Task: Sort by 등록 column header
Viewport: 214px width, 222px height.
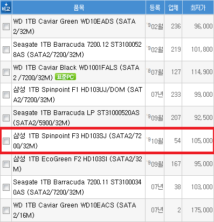Action: click(x=155, y=8)
